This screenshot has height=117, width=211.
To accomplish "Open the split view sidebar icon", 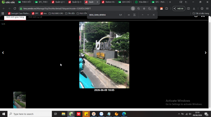I will pos(188,9).
